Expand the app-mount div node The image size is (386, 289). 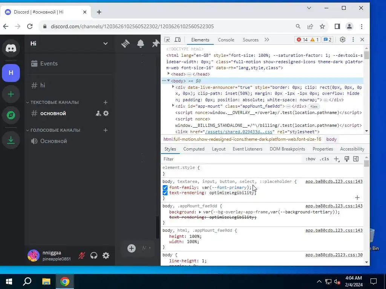173,106
